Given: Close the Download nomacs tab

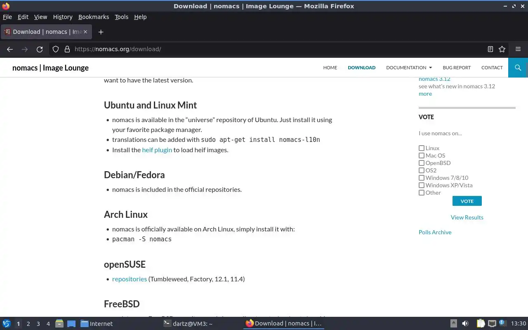Looking at the screenshot, I should click(86, 32).
